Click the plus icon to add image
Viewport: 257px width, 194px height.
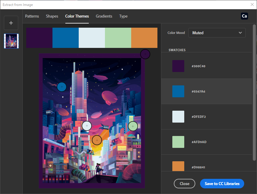[11, 23]
